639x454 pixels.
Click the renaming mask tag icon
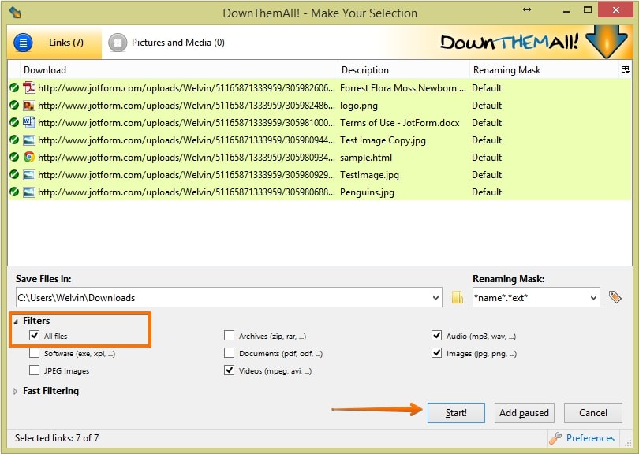point(615,298)
